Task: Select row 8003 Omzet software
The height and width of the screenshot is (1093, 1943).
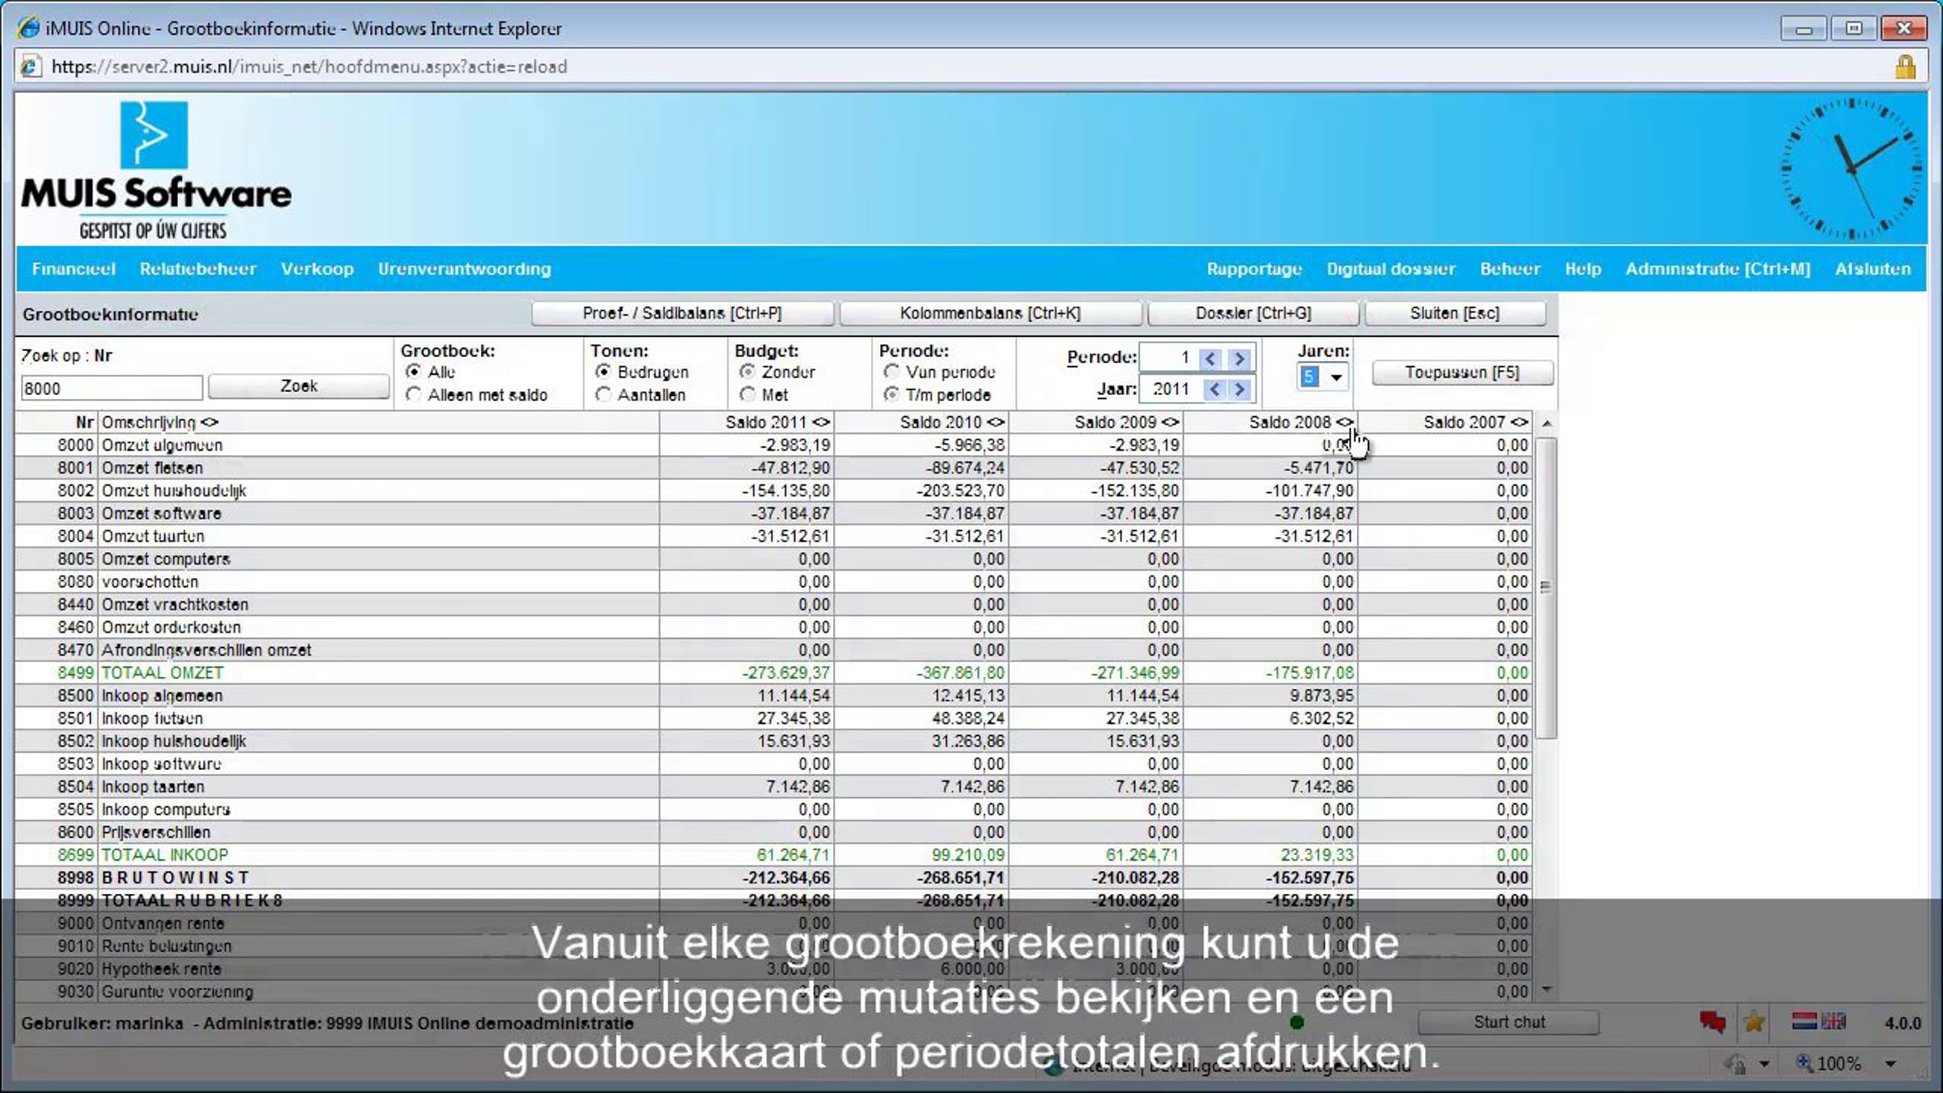Action: pyautogui.click(x=775, y=513)
